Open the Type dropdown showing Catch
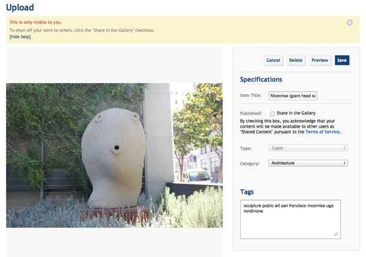366x257 pixels. tap(308, 148)
